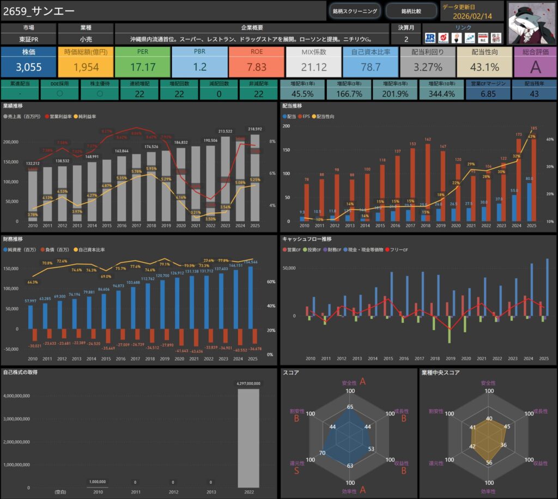This screenshot has height=499, width=558.
Task: Toggle the DOE採用 circle indicator
Action: pos(59,93)
